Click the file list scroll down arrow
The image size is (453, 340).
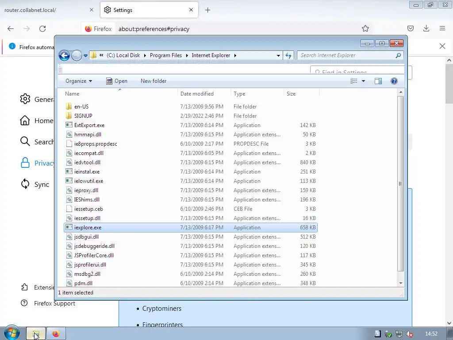[401, 283]
